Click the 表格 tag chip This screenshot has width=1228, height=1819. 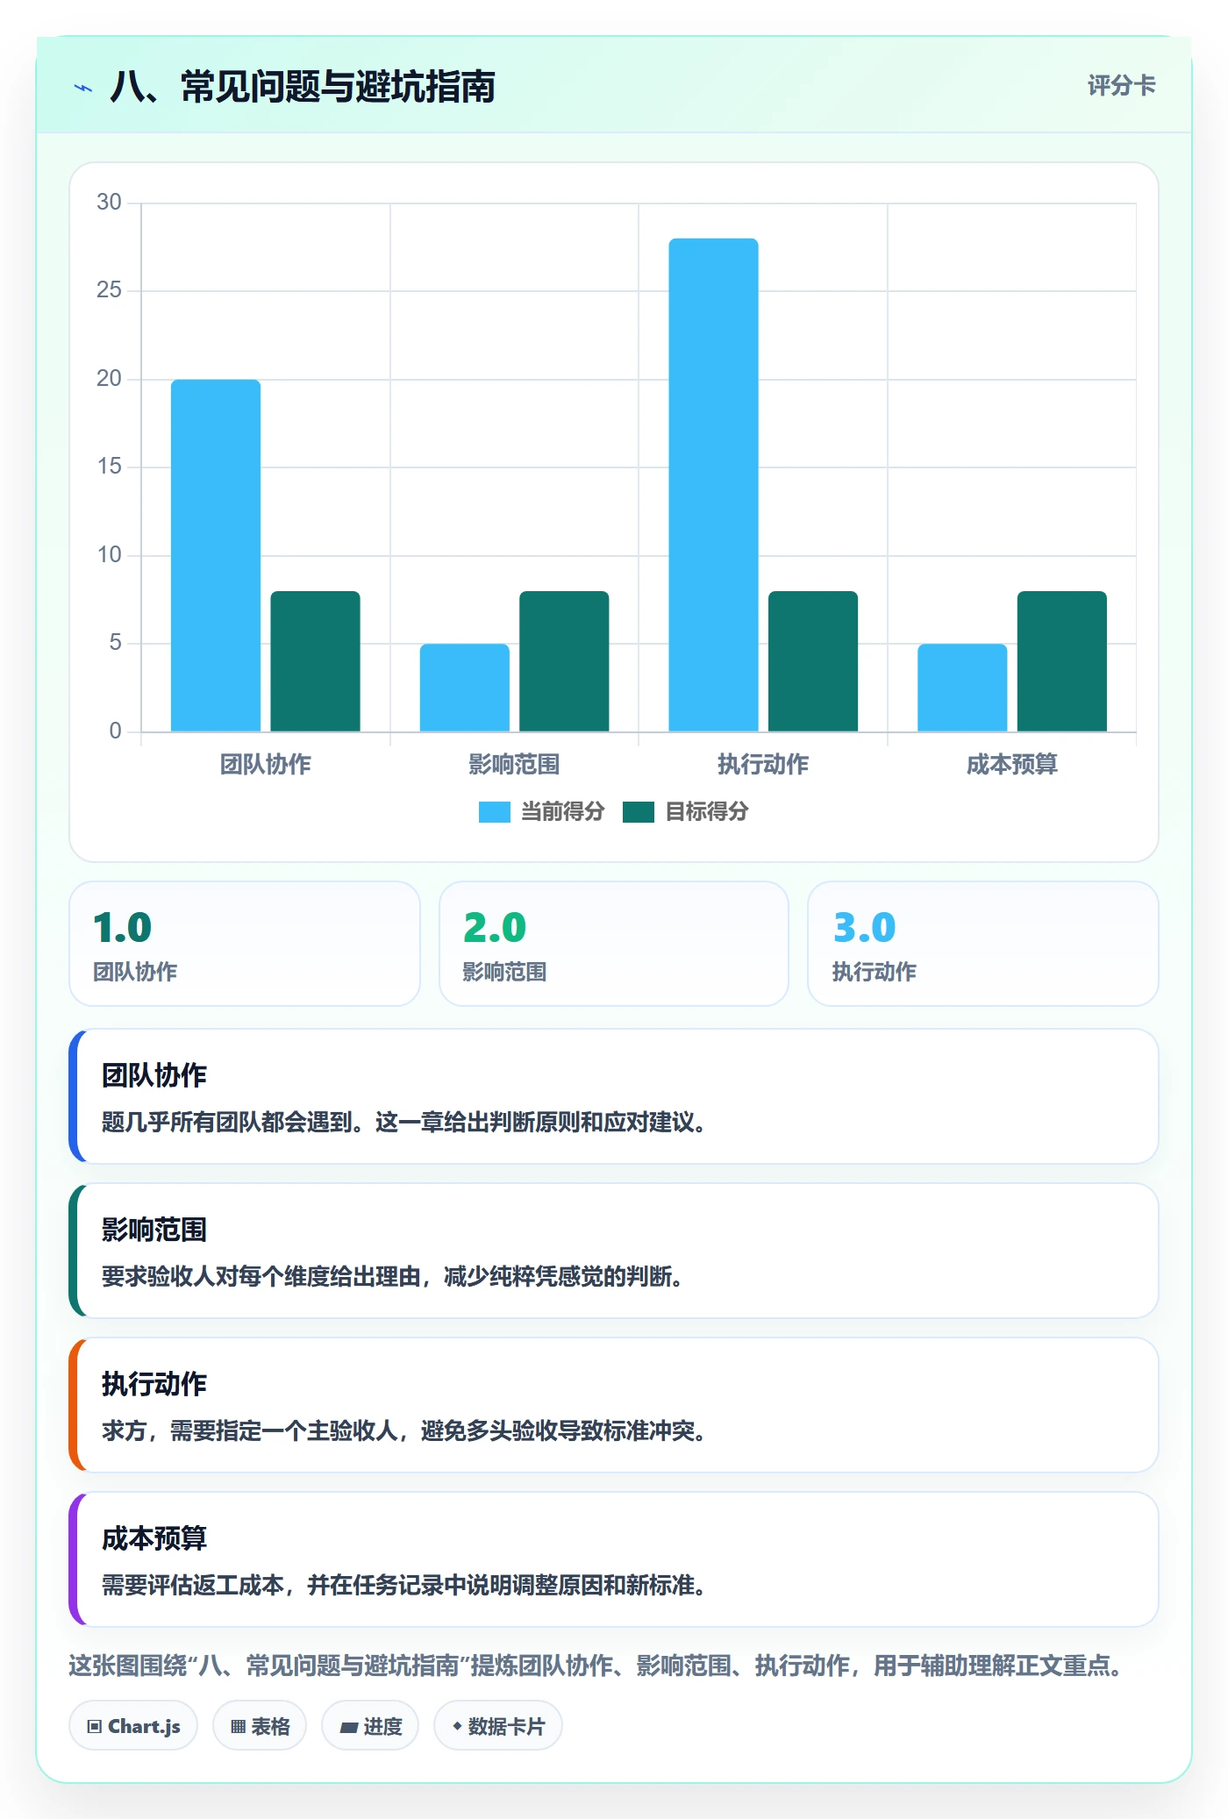coord(260,1725)
